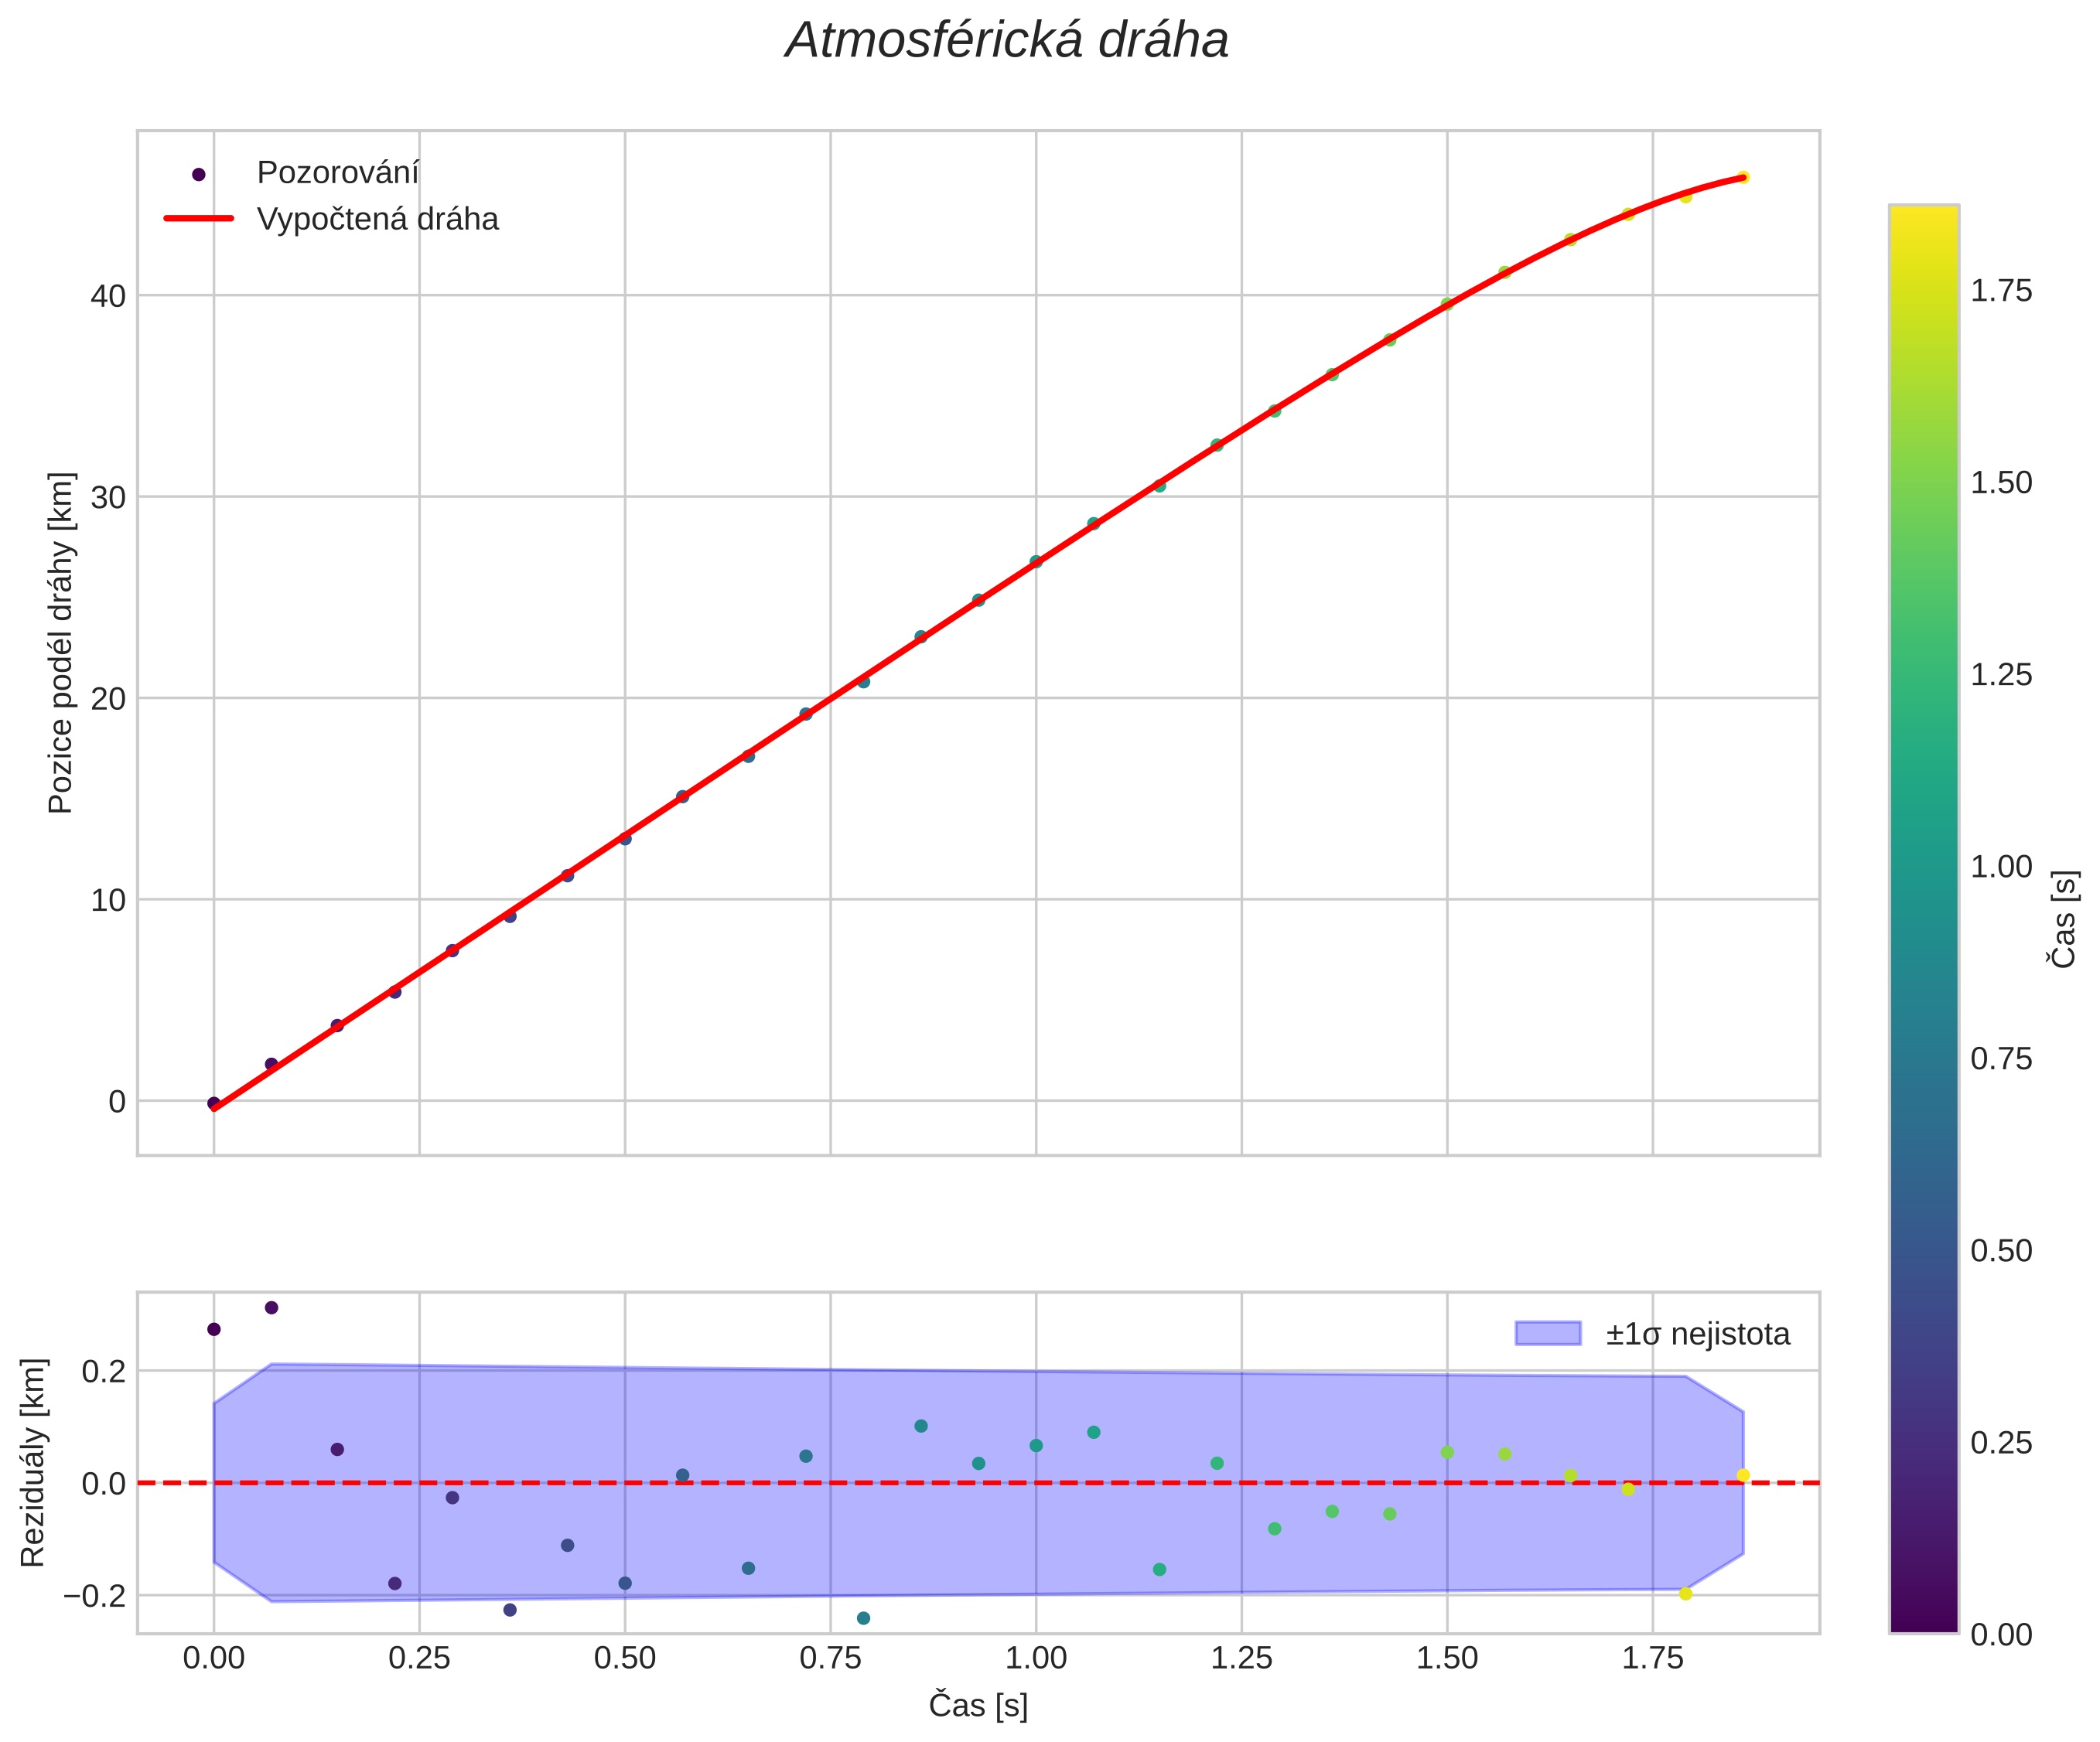
Task: Click the 'Pozorování' legend marker dot
Action: (198, 174)
